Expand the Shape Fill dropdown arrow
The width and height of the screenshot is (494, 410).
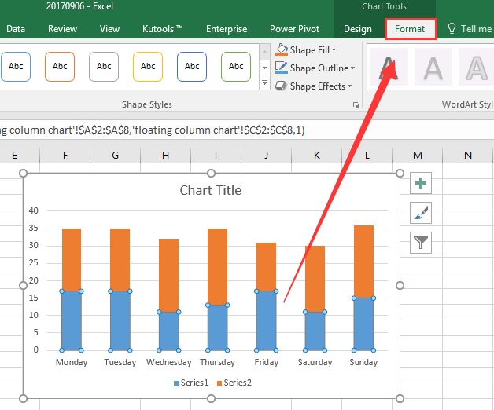[x=334, y=50]
